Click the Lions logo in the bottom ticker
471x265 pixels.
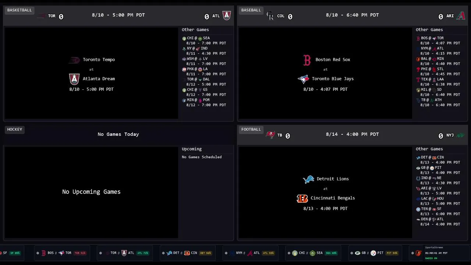tap(169, 253)
